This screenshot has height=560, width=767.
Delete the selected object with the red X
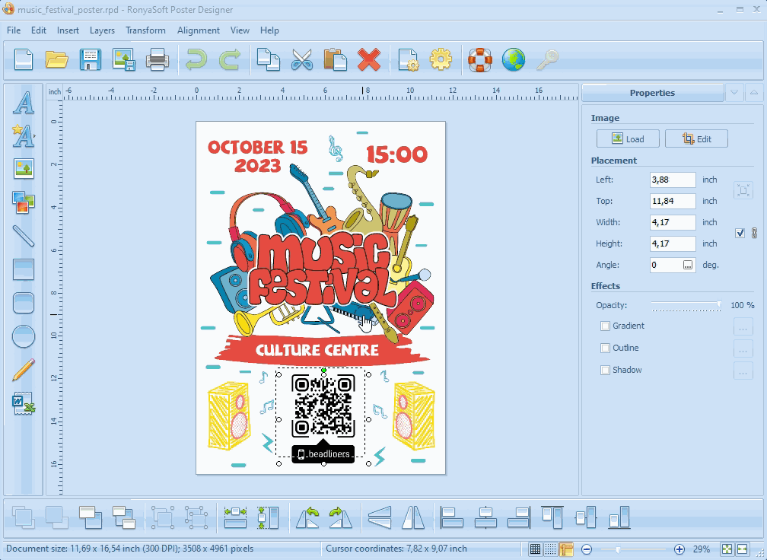(x=369, y=59)
